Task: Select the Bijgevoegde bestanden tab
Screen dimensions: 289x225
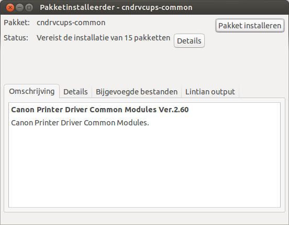Action: [137, 92]
